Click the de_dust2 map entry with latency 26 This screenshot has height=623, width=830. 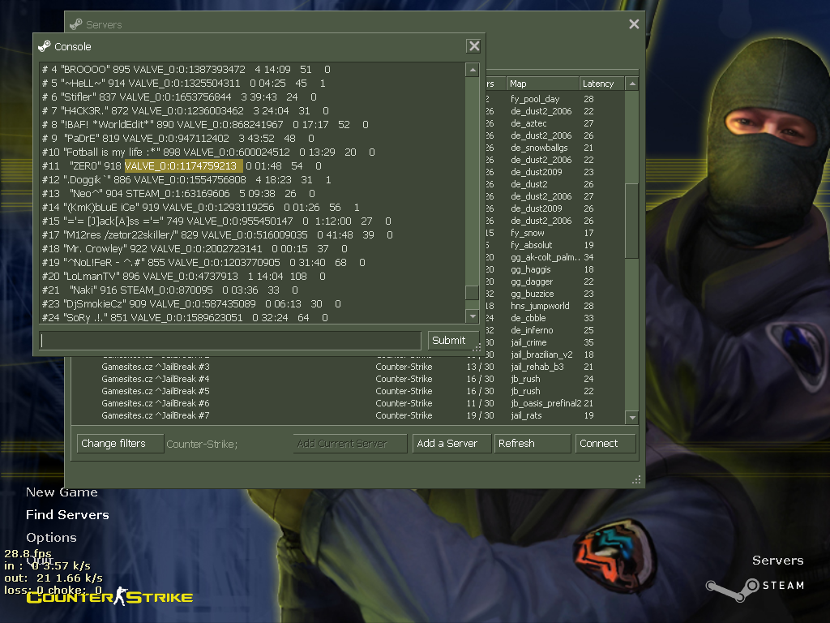pyautogui.click(x=528, y=184)
